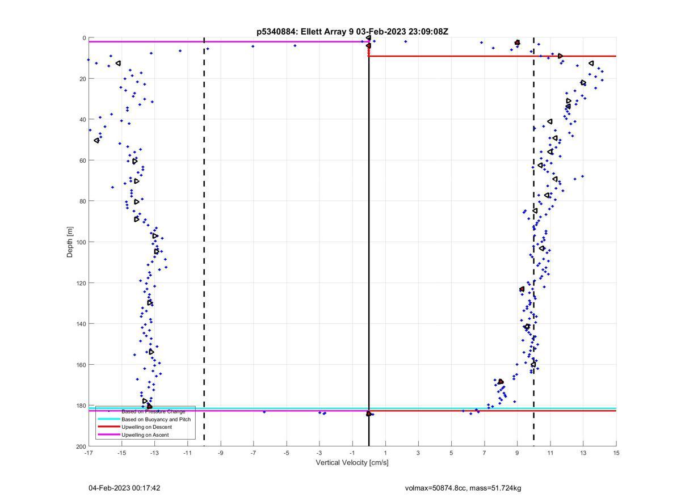Select y-axis tick label '40'

[x=83, y=120]
